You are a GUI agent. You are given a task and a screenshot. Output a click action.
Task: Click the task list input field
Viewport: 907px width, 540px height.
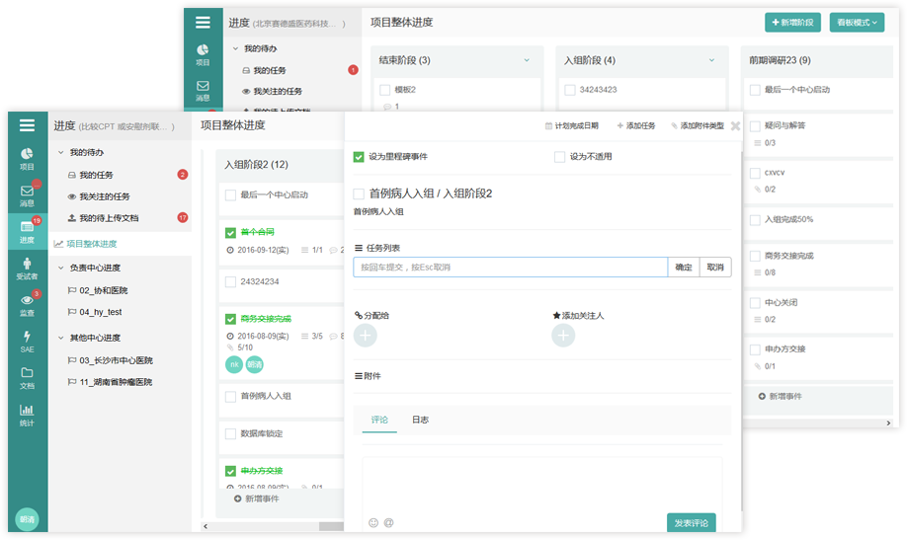510,267
